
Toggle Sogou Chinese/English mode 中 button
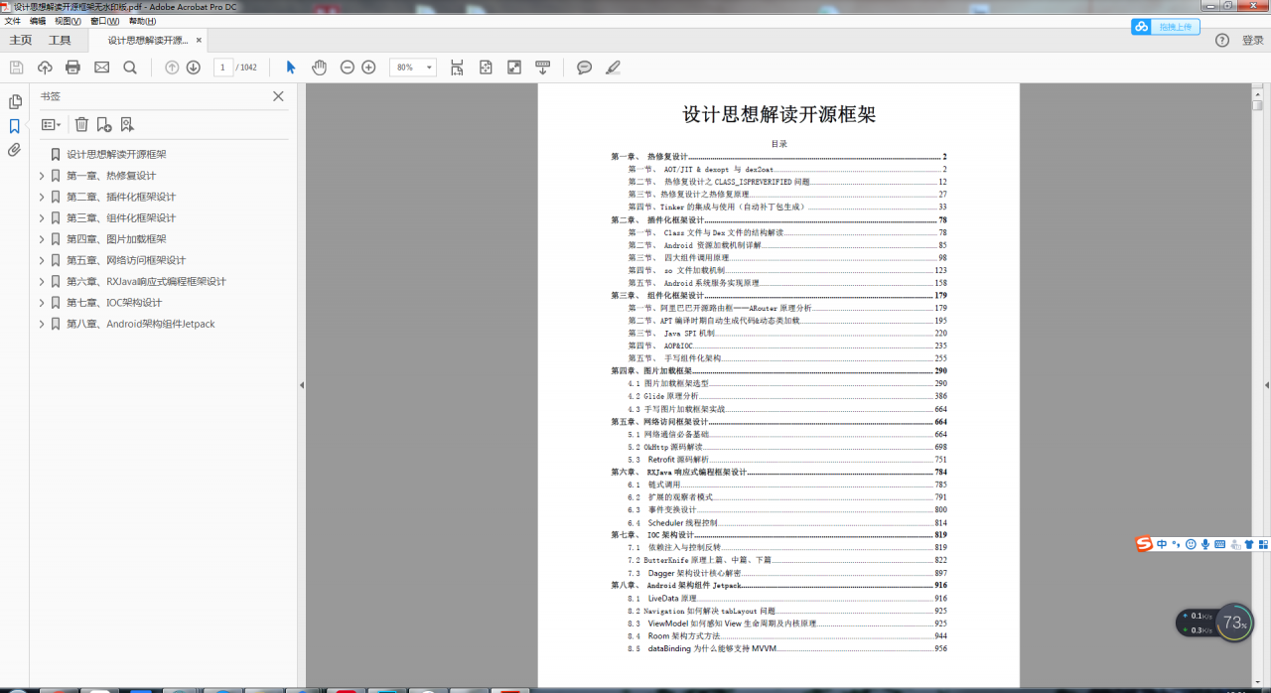coord(1162,544)
